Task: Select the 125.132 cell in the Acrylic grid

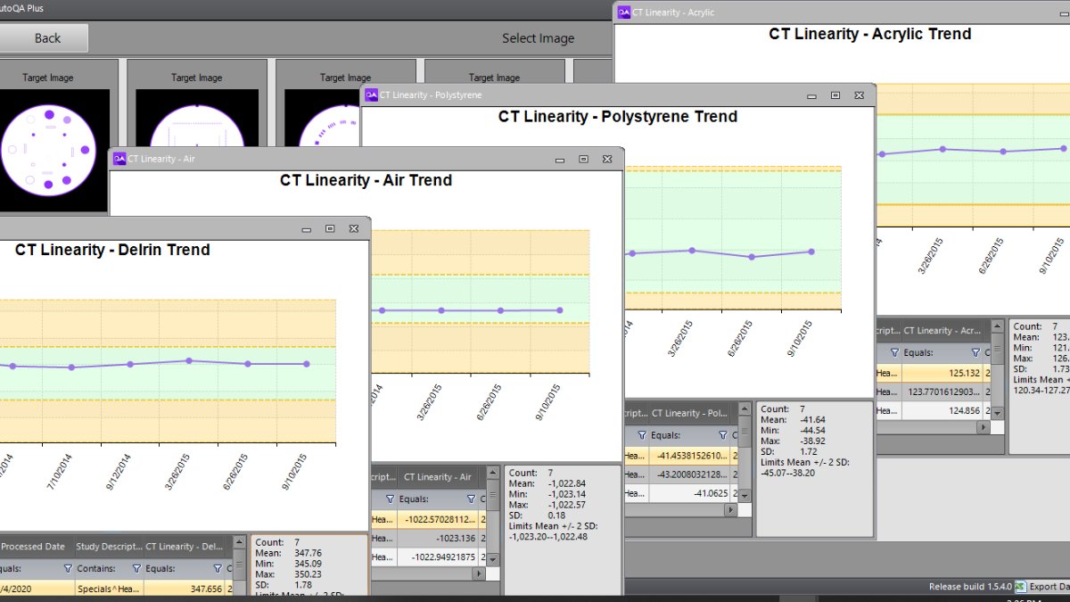Action: (942, 373)
